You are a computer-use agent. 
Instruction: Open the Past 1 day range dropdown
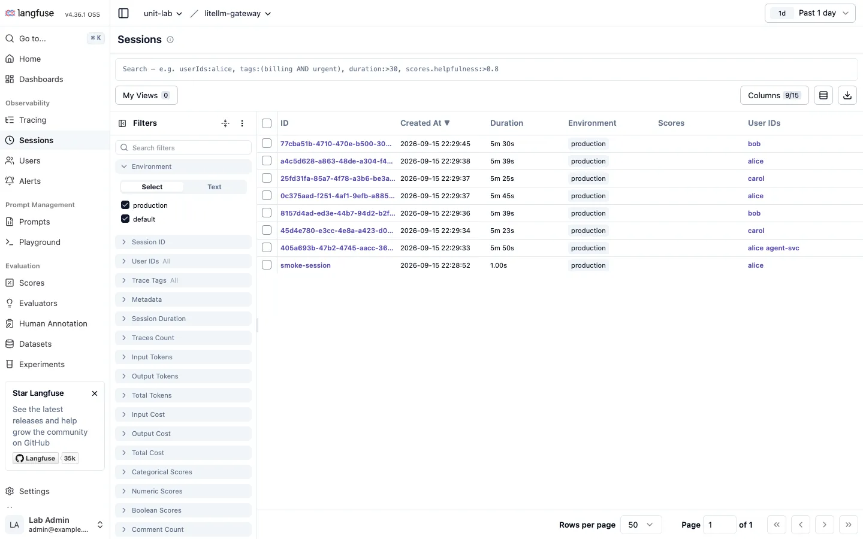[810, 13]
